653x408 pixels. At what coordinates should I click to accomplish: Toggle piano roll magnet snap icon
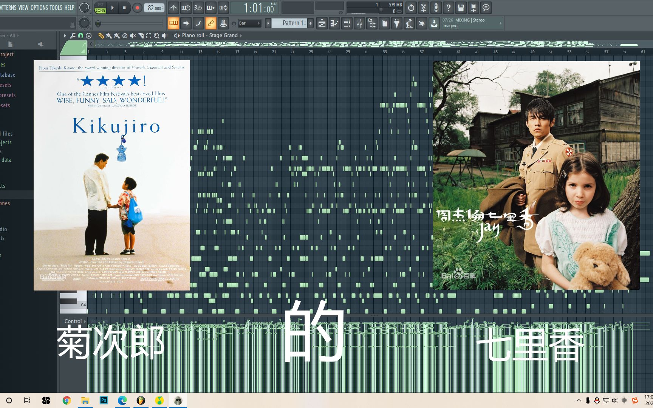point(80,36)
